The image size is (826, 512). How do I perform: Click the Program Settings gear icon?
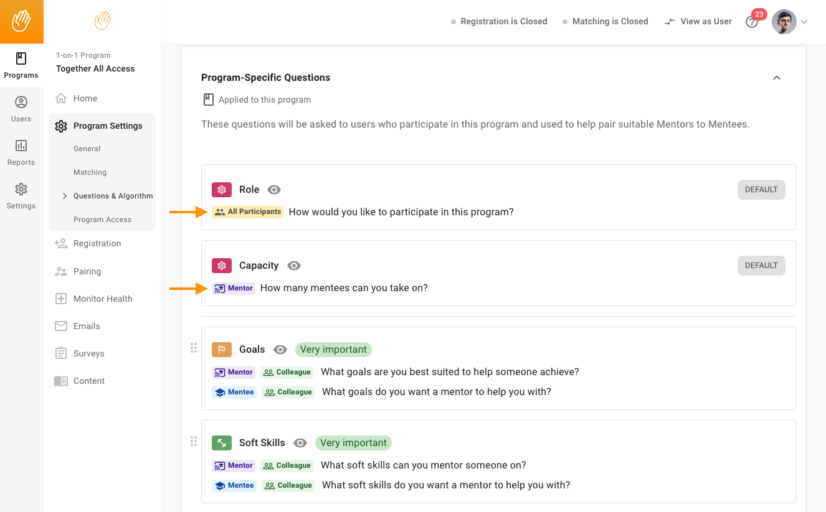click(61, 126)
